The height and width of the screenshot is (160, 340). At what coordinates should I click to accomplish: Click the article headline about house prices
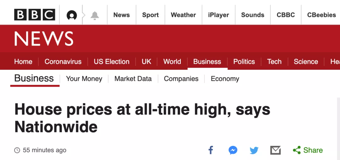click(142, 118)
